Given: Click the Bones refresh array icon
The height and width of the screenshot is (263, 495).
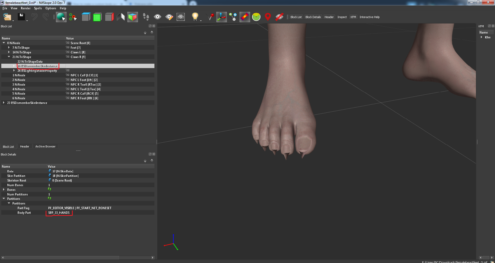Looking at the screenshot, I should click(x=49, y=189).
